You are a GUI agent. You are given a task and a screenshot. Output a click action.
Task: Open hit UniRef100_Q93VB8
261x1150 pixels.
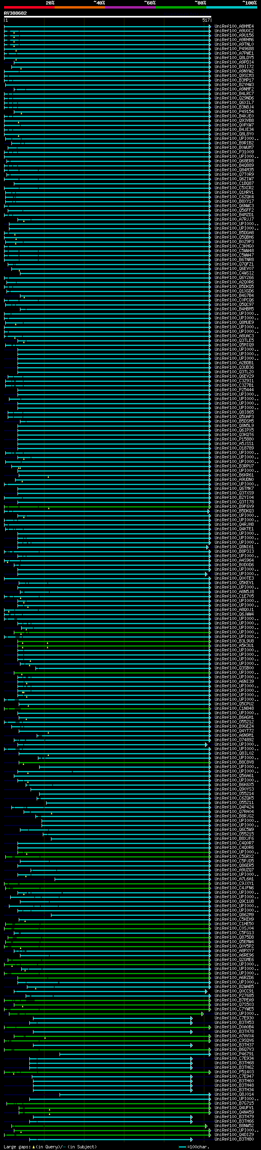pyautogui.click(x=234, y=120)
